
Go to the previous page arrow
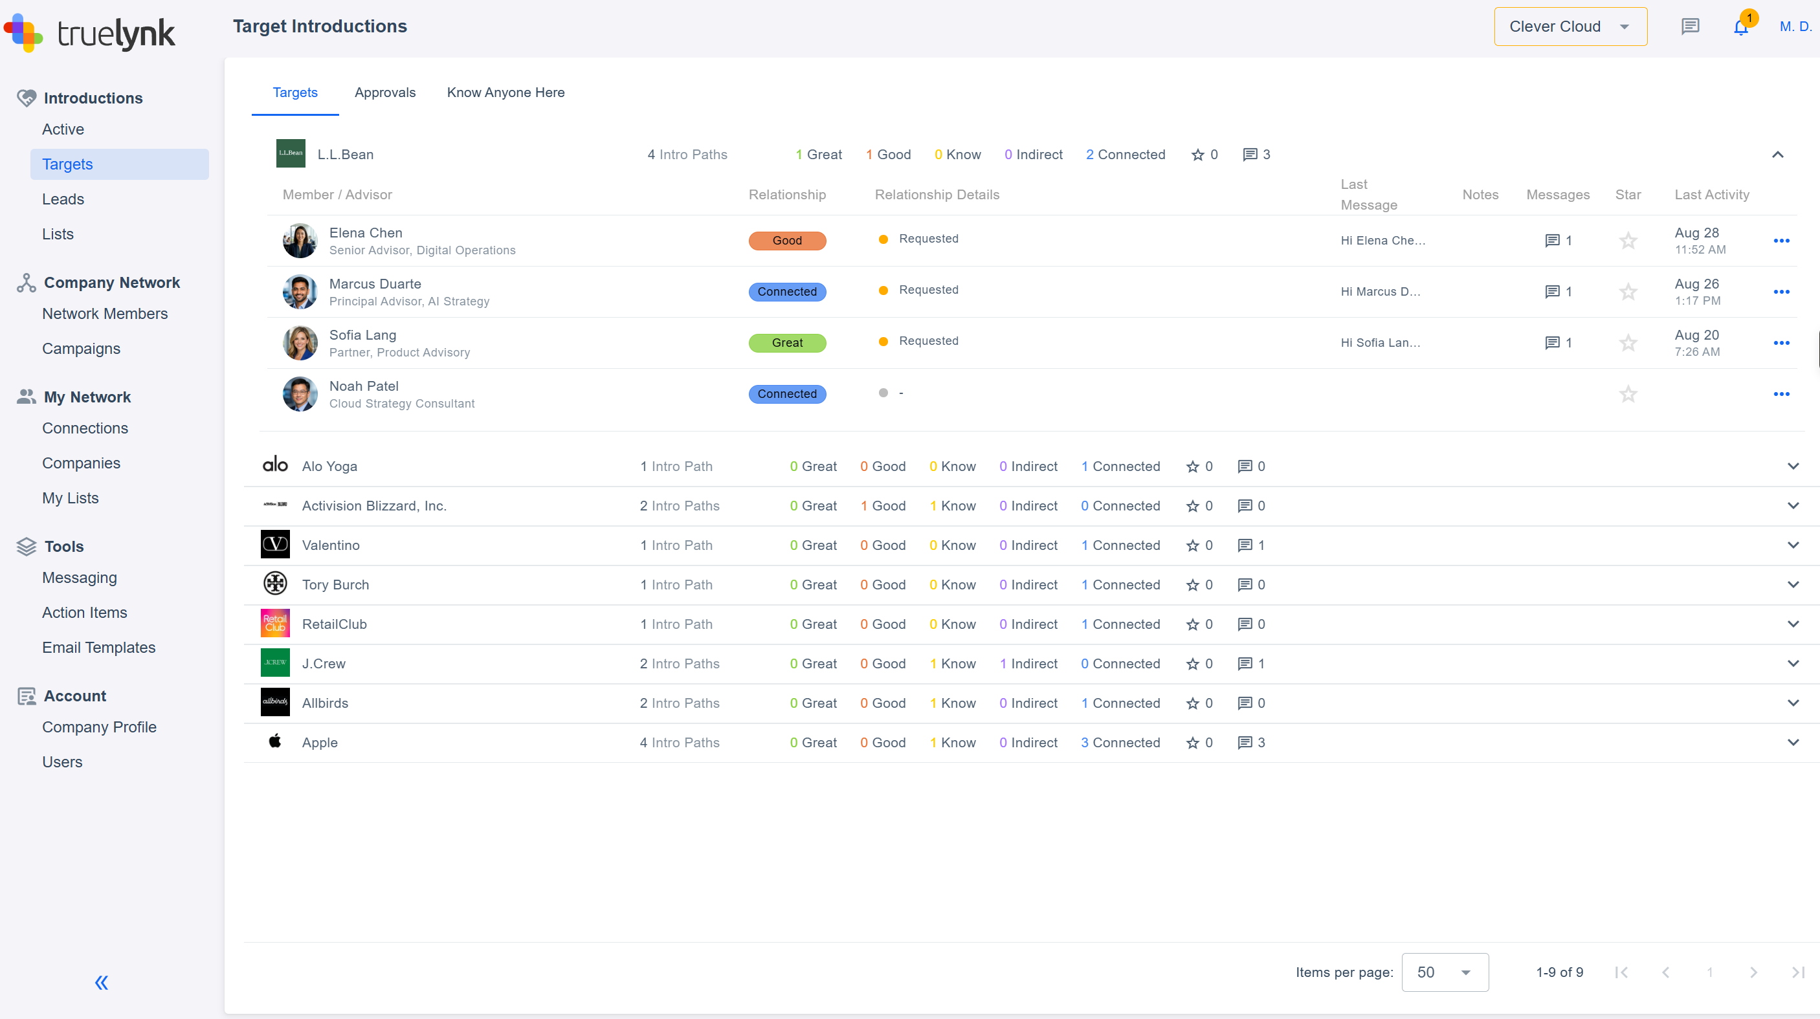(1666, 972)
